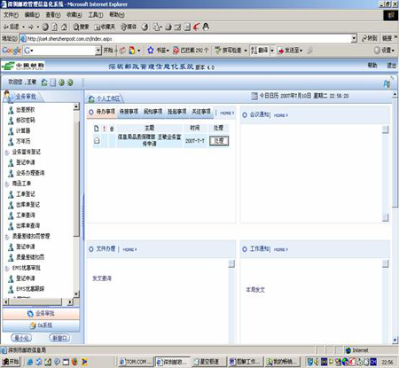Click the IE Back button
The height and width of the screenshot is (368, 399).
[x=11, y=27]
